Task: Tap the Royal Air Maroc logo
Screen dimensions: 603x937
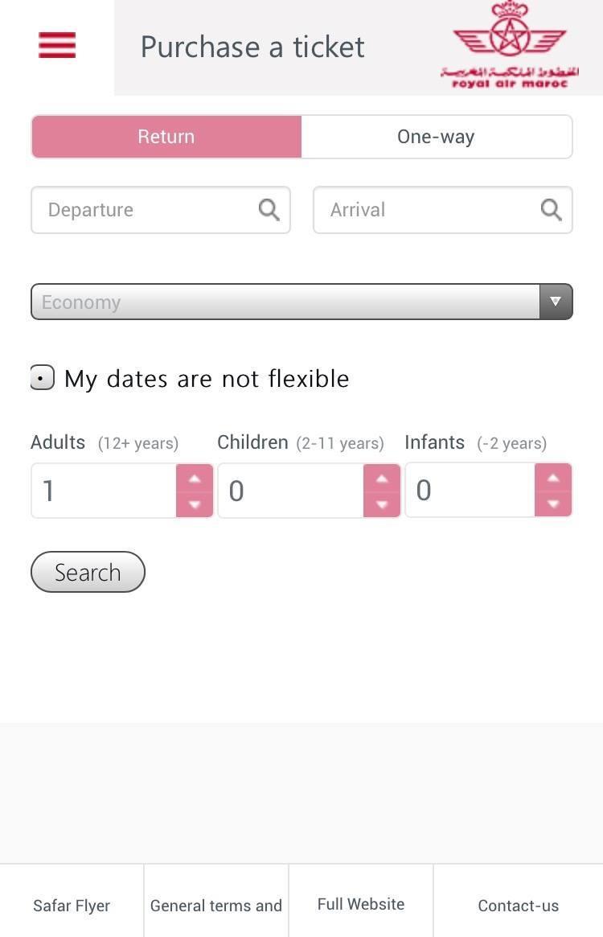Action: [510, 45]
